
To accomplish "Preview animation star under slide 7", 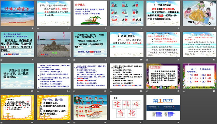I will click(x=1, y=60).
